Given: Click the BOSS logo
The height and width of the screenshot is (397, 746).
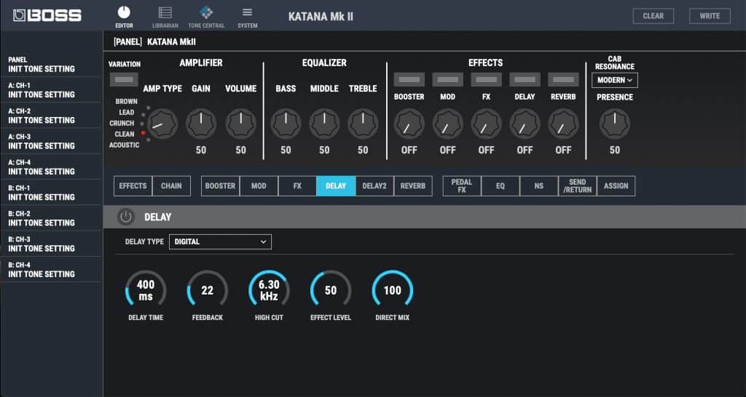Looking at the screenshot, I should 47,15.
